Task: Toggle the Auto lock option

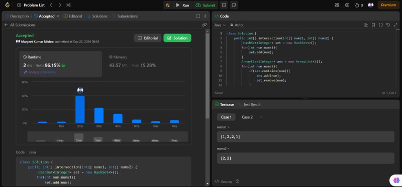Action: tap(236, 25)
